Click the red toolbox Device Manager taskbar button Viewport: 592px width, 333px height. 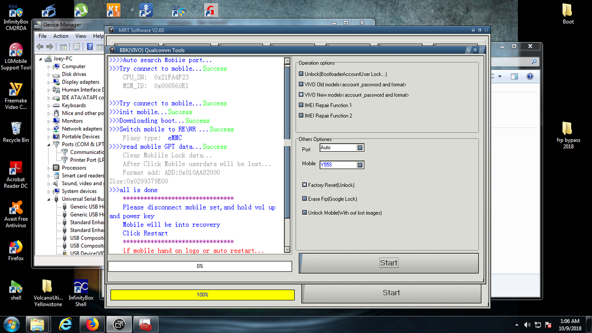tap(146, 324)
